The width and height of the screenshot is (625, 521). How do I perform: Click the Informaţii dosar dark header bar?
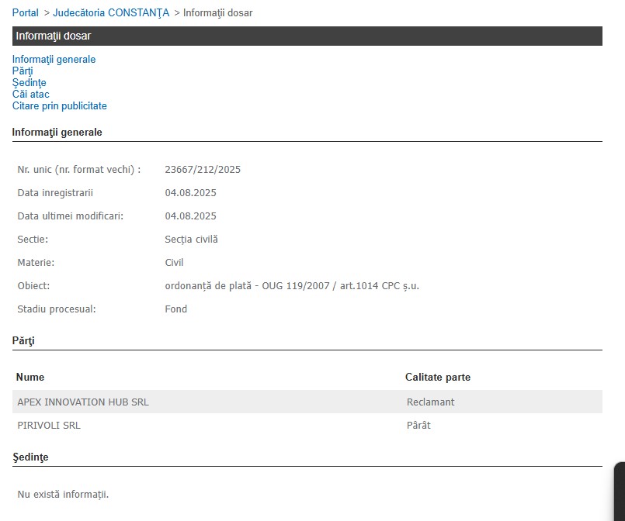click(x=307, y=36)
